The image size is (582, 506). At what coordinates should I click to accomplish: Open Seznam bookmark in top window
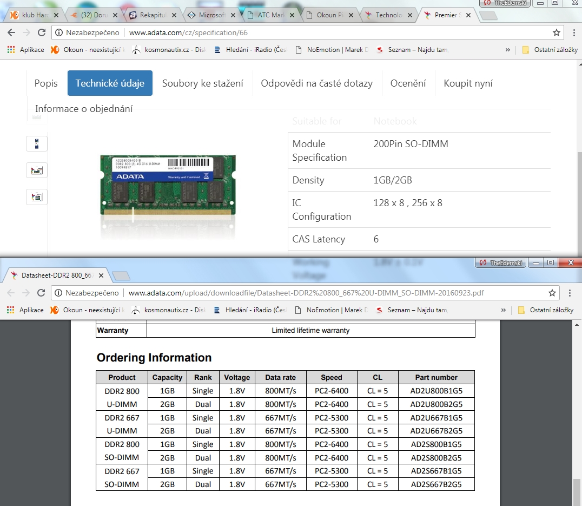pyautogui.click(x=412, y=50)
